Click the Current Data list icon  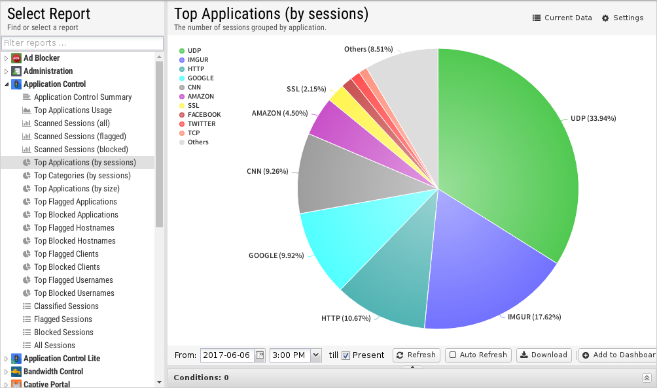[x=537, y=18]
